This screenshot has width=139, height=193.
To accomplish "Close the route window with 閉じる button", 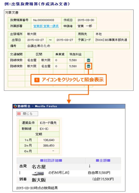I will 27,114.
